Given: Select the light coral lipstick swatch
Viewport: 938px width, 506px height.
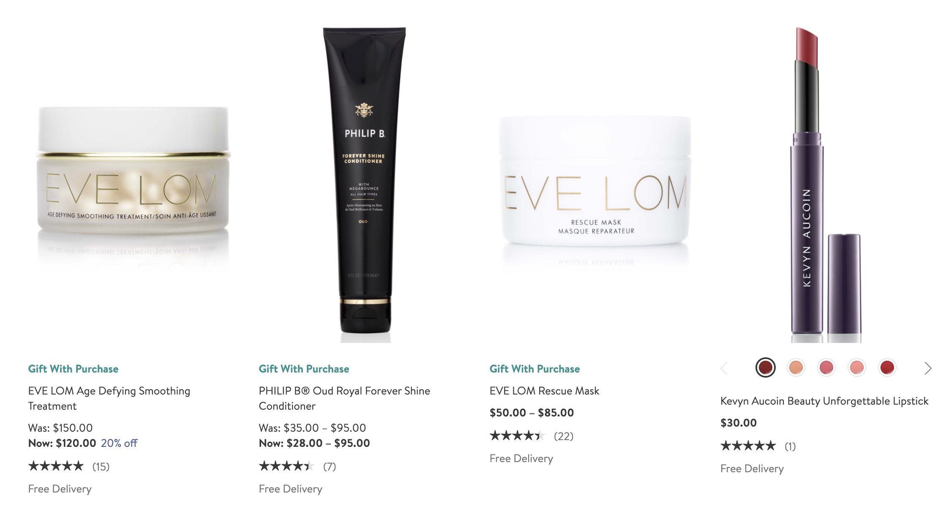Looking at the screenshot, I should pos(857,368).
